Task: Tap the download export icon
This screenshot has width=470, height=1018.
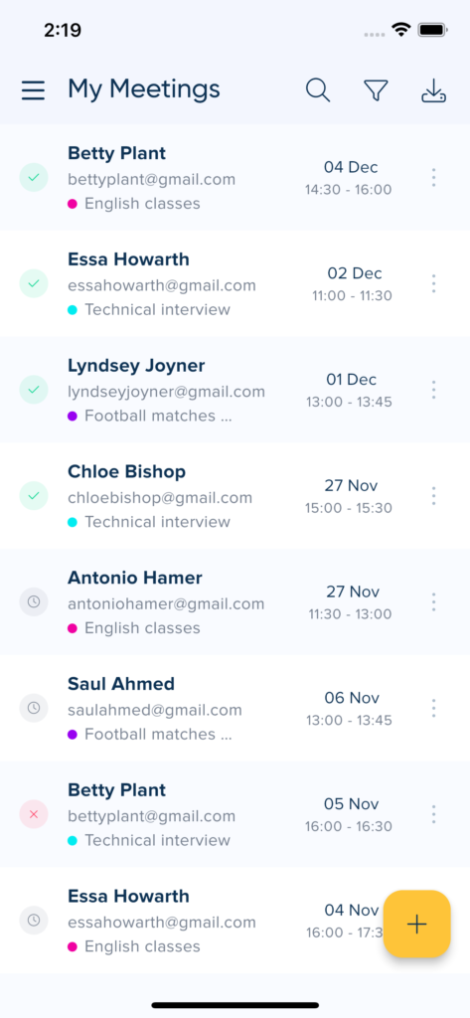Action: click(433, 90)
